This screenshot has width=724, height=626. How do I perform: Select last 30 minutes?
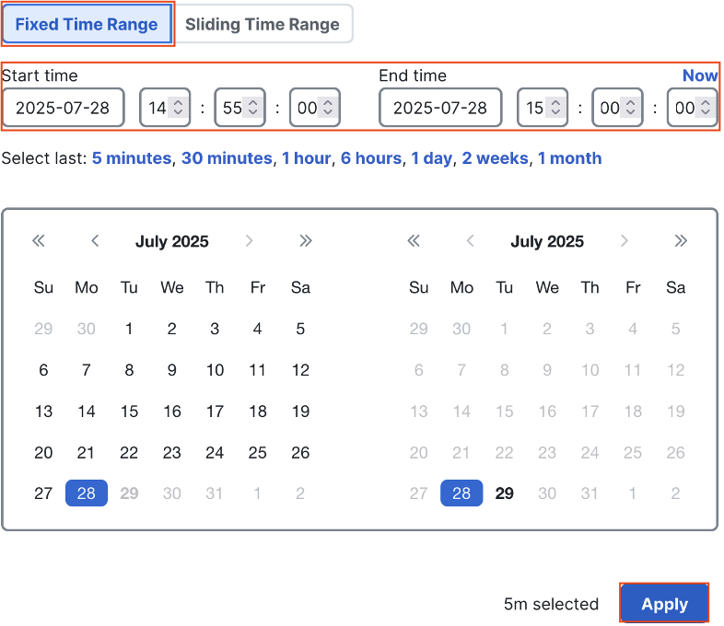(x=227, y=158)
